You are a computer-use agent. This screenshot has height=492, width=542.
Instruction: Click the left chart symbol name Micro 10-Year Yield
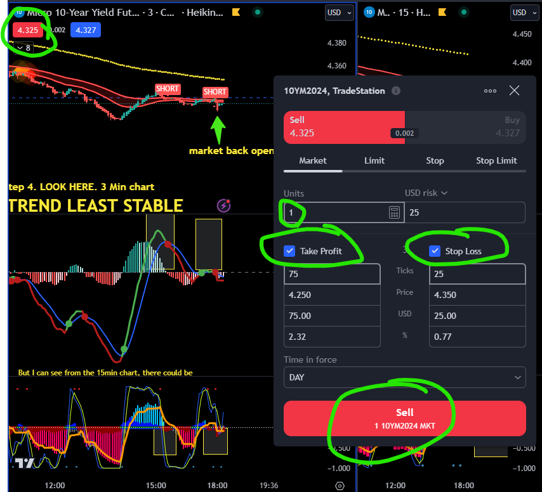pos(83,13)
